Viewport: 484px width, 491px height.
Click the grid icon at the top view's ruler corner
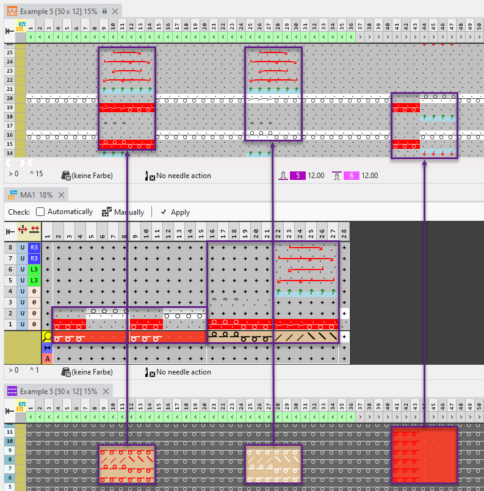(x=22, y=26)
